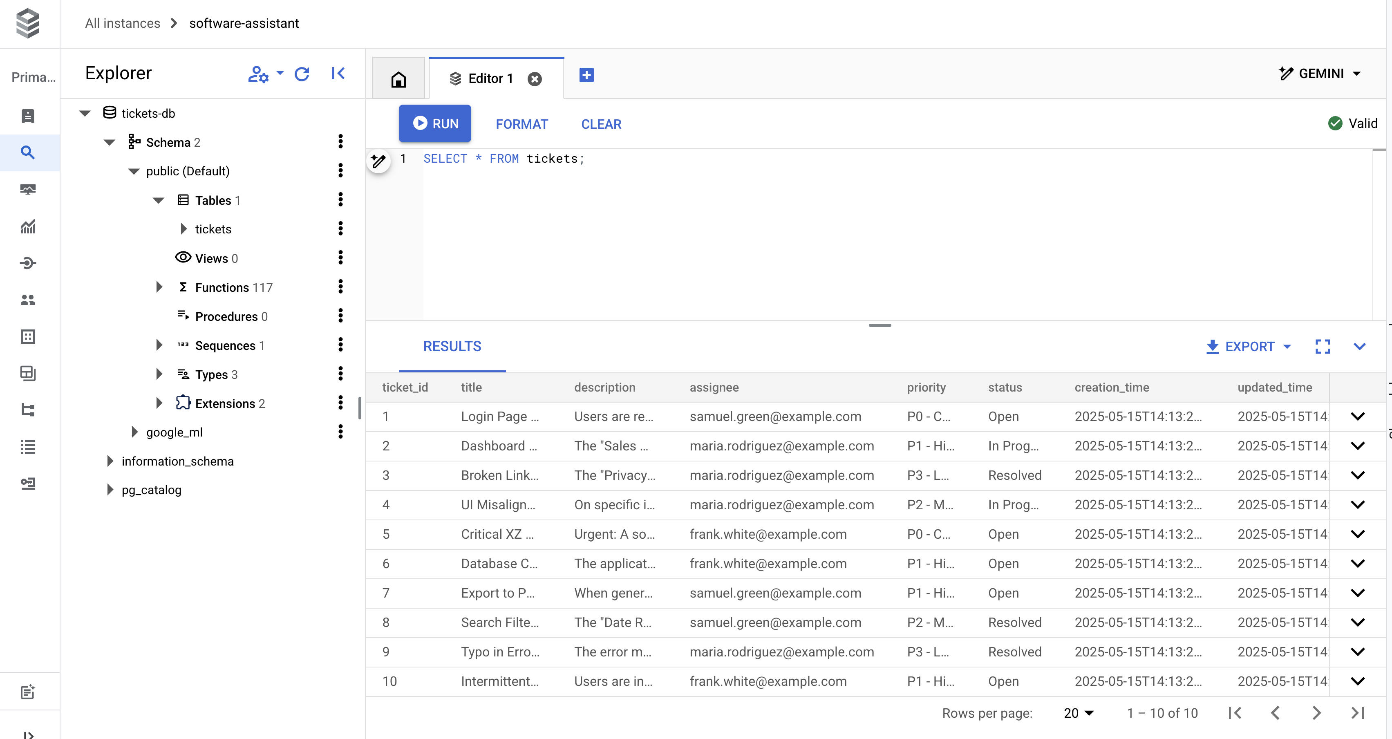Open the SQL editor Gemini magic pencil icon

click(x=378, y=161)
